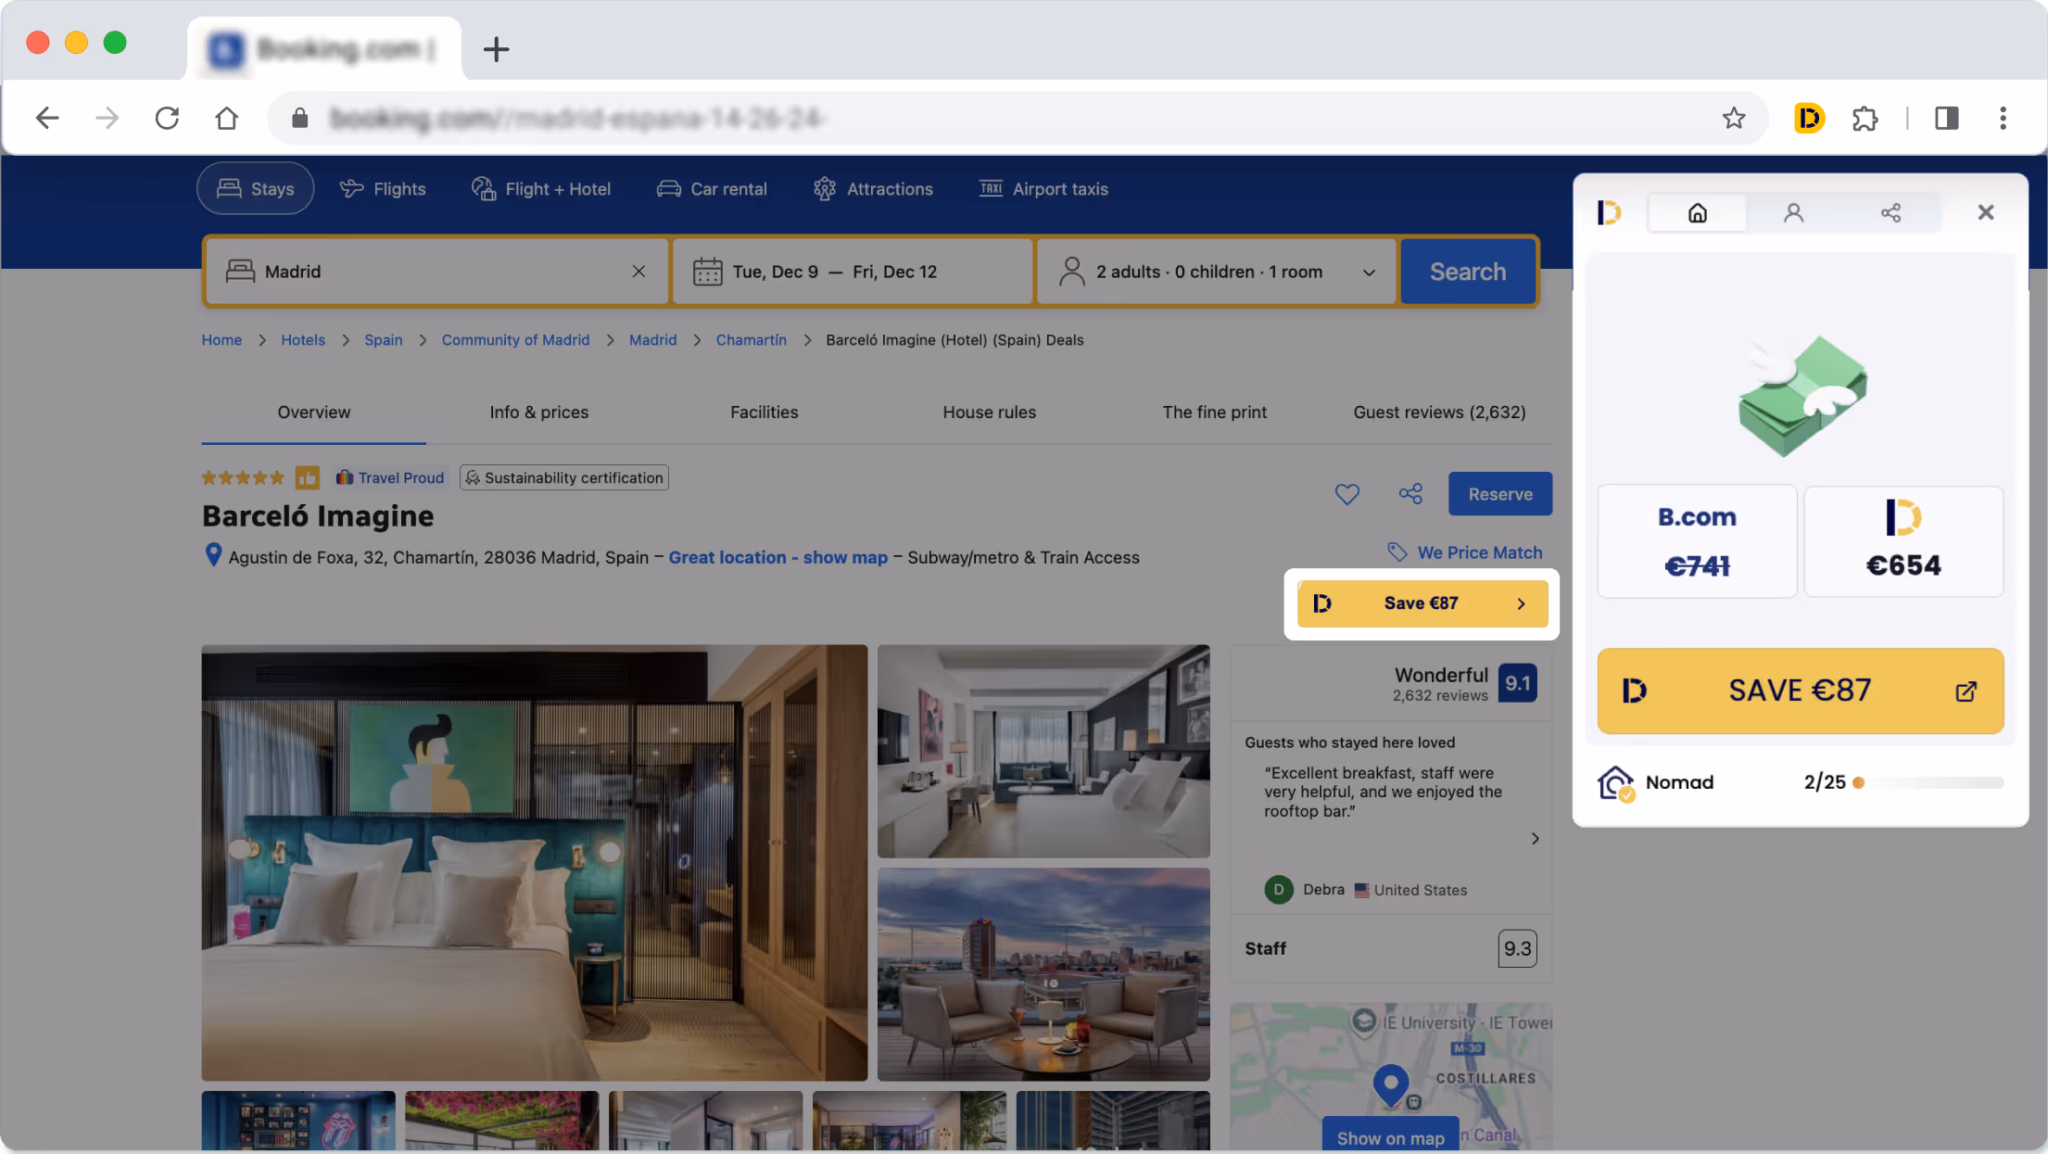Viewport: 2048px width, 1154px height.
Task: Click the Nomad house badge icon
Action: click(x=1616, y=781)
